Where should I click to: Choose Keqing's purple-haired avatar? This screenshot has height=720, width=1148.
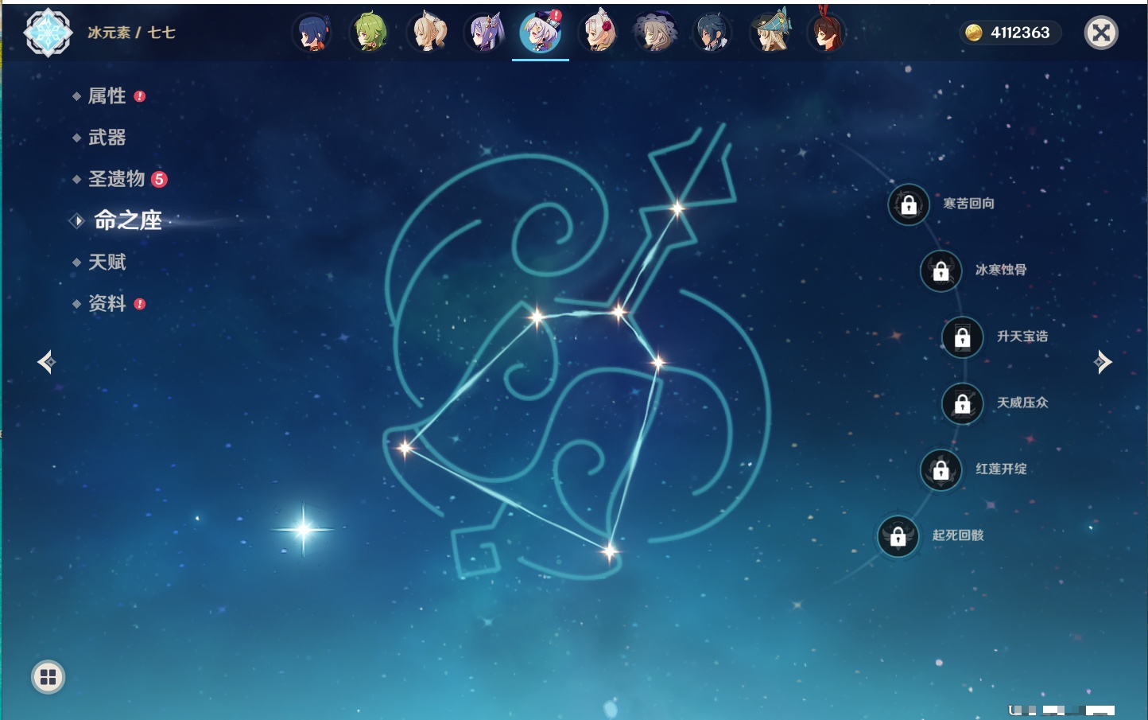[x=484, y=33]
